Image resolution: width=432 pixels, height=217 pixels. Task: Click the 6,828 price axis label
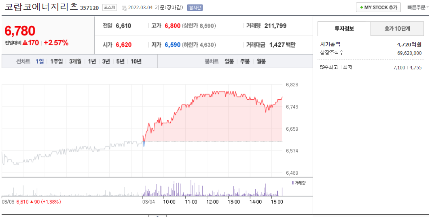pos(292,85)
